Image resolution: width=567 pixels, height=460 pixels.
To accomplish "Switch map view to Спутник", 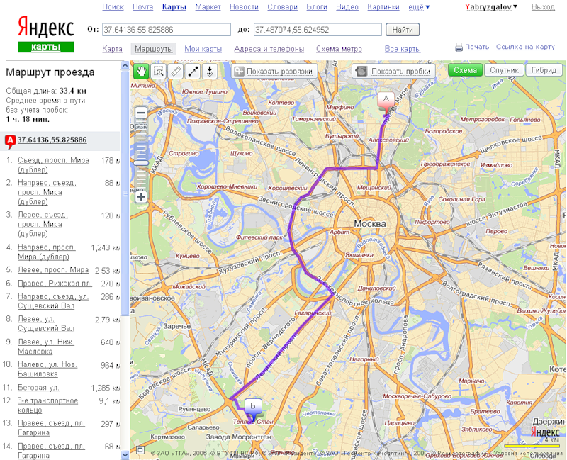I will [x=505, y=71].
